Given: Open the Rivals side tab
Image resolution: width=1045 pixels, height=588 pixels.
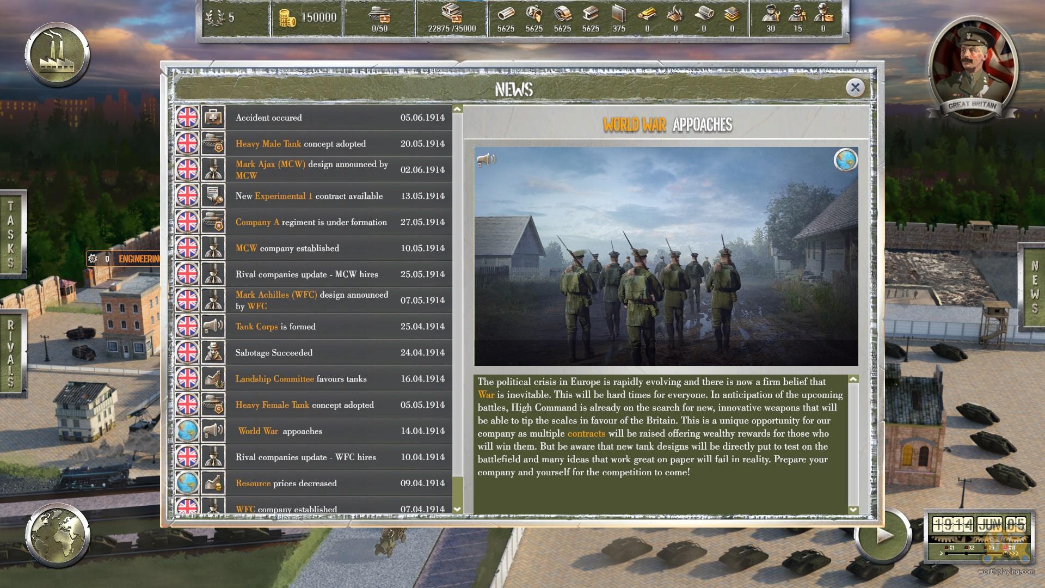Looking at the screenshot, I should pyautogui.click(x=11, y=353).
